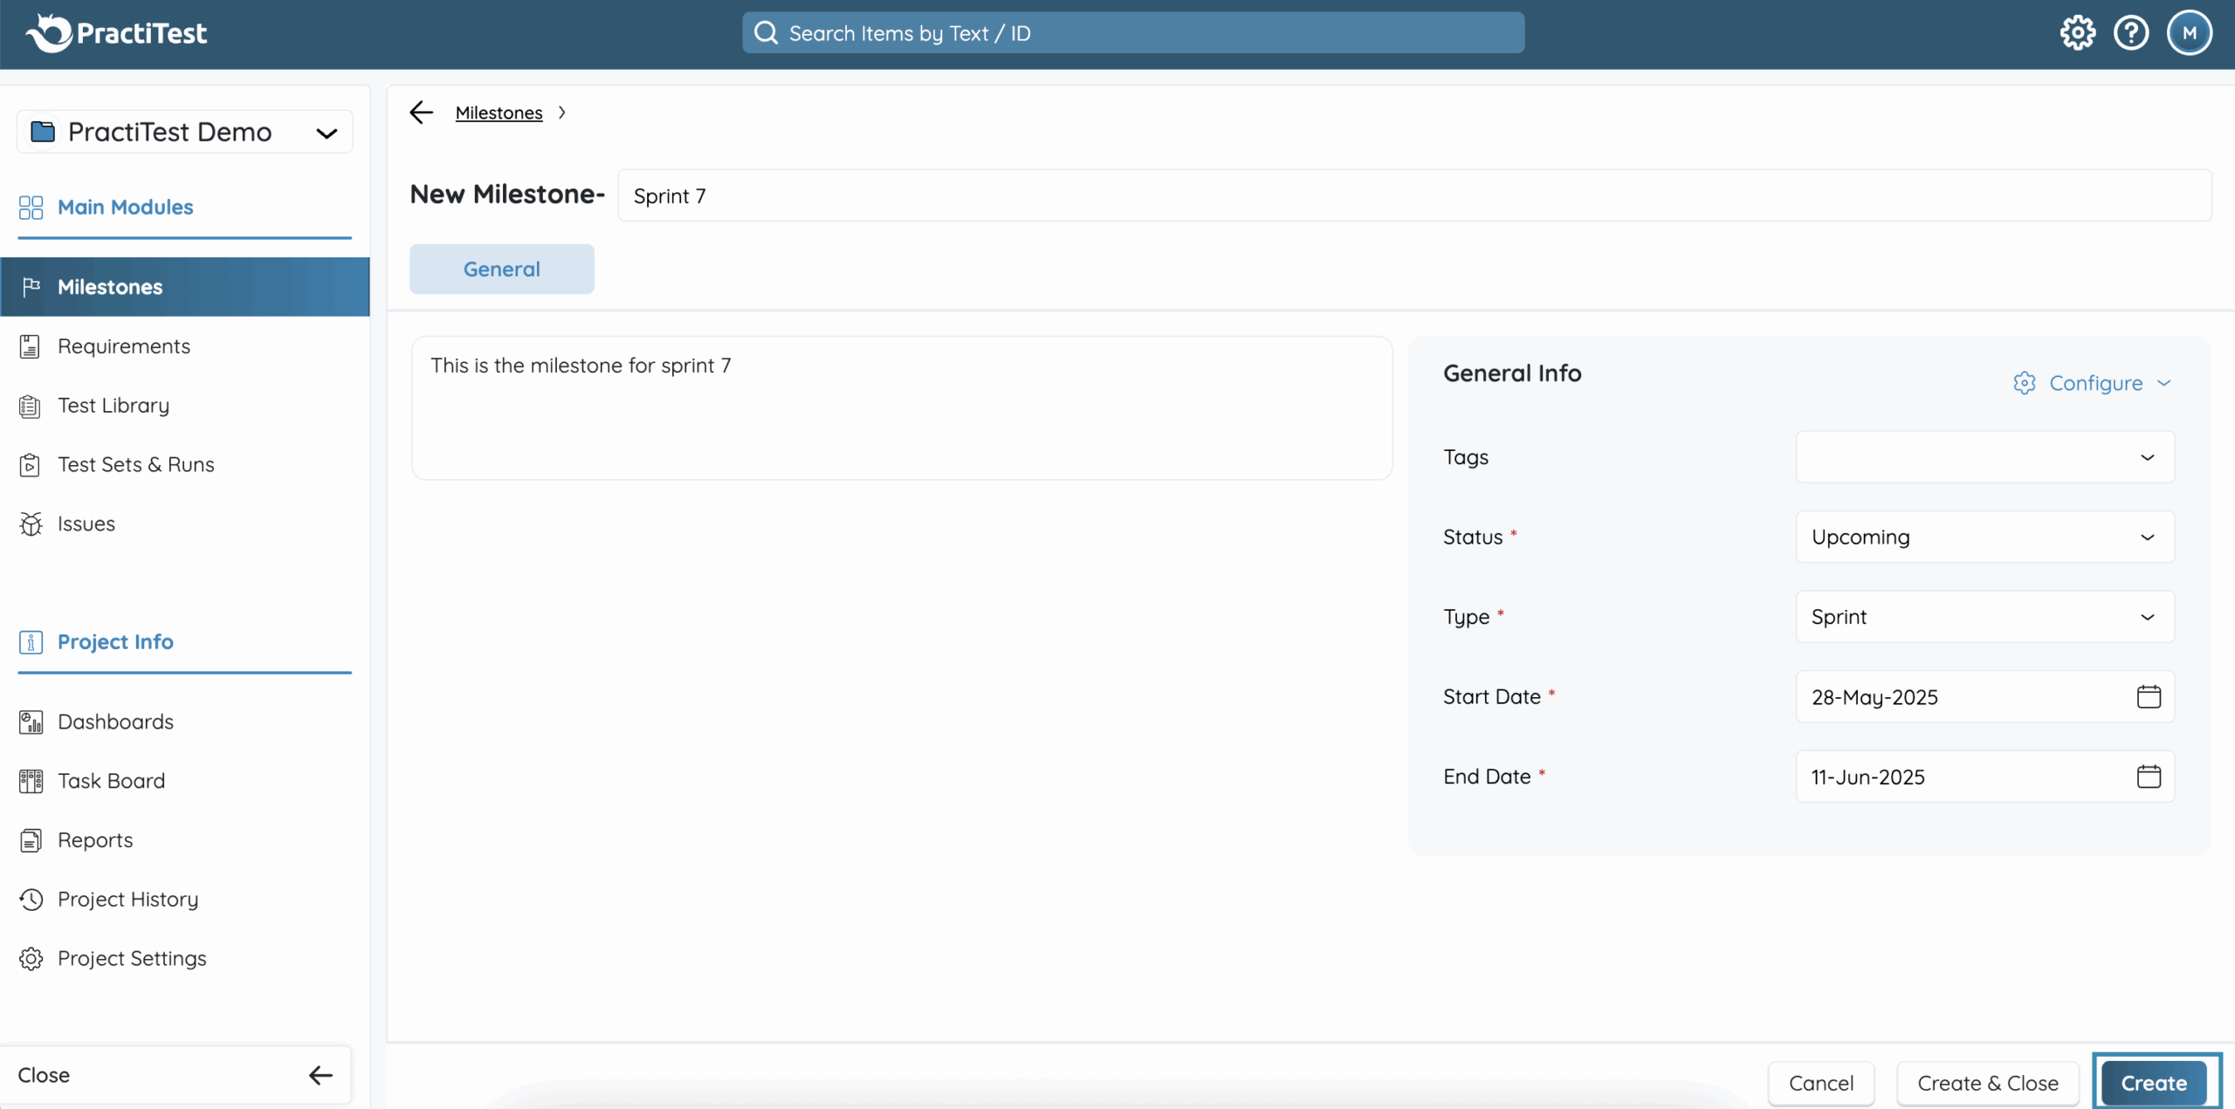Click the back arrow beside Milestones breadcrumb
The width and height of the screenshot is (2235, 1109).
tap(422, 113)
